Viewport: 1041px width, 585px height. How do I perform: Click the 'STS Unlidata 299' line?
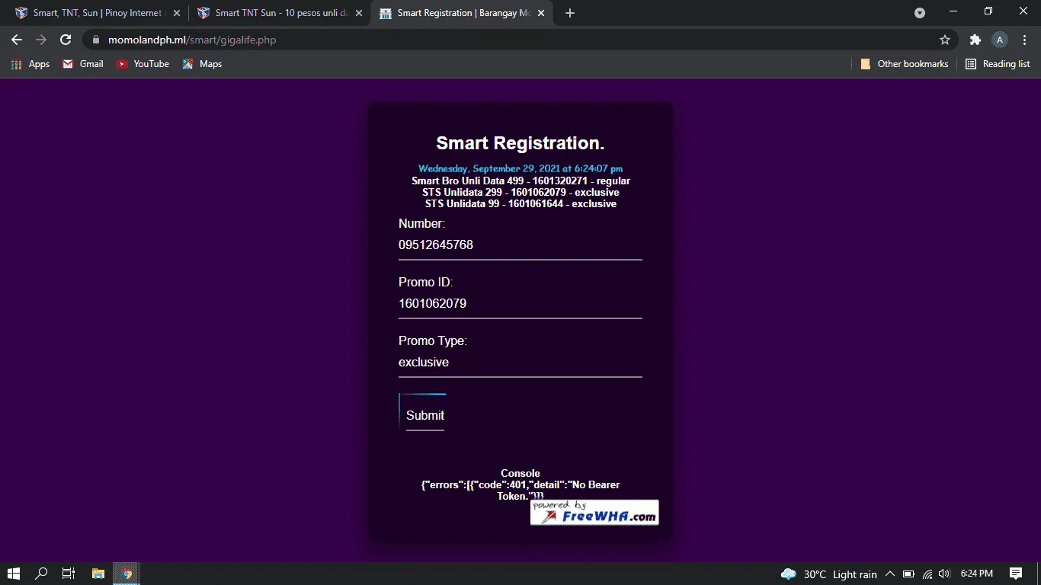[520, 192]
